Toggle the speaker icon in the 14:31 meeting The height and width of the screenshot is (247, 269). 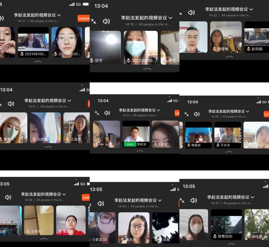tap(11, 104)
